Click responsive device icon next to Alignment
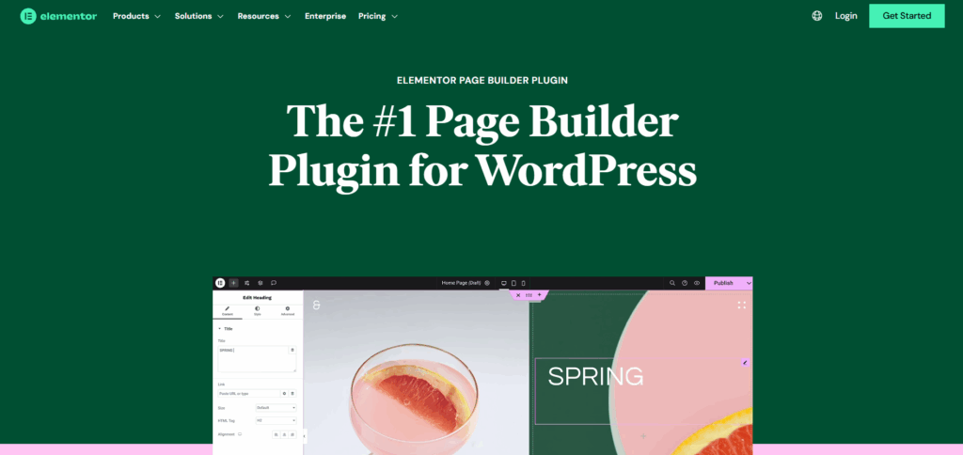The image size is (963, 455). pos(240,434)
